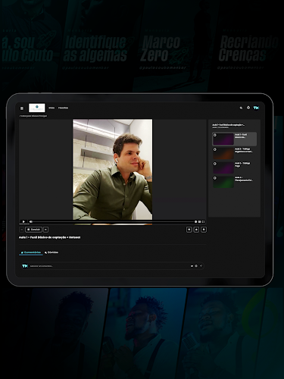The image size is (284, 379).
Task: Click the Aula 2 title text in playlist
Action: tap(244, 150)
